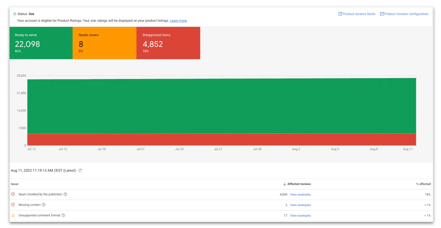Viewport: 441px width, 228px height.
Task: Click red error icon on Spam issue row
Action: (13, 194)
